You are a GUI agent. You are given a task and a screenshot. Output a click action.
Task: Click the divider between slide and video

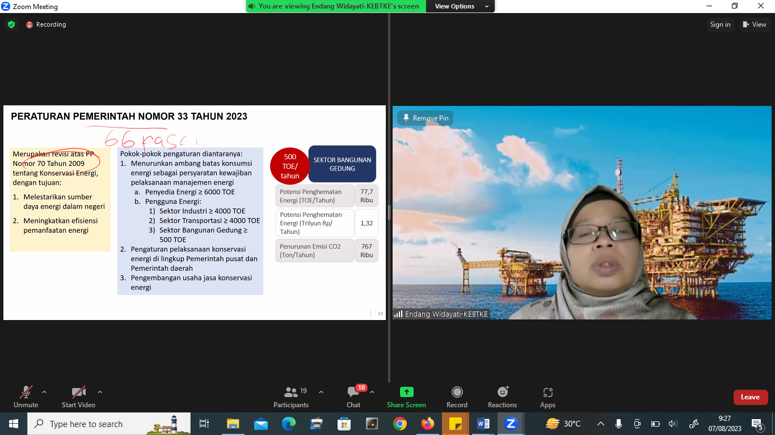pyautogui.click(x=389, y=212)
